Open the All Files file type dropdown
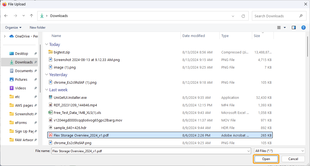This screenshot has width=310, height=166. [x=279, y=151]
